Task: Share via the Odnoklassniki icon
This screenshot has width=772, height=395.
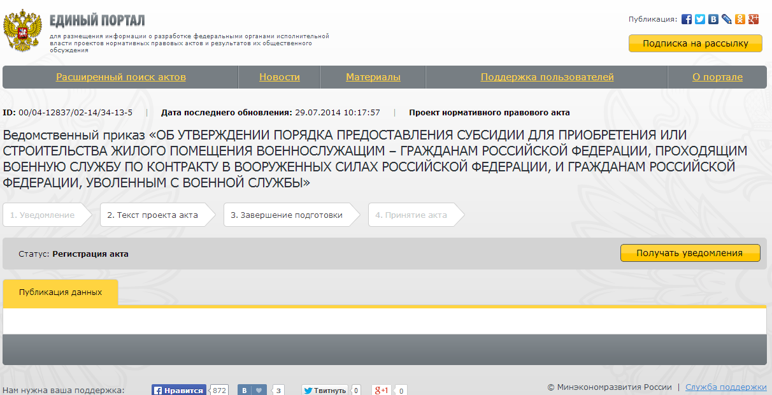Action: (740, 19)
